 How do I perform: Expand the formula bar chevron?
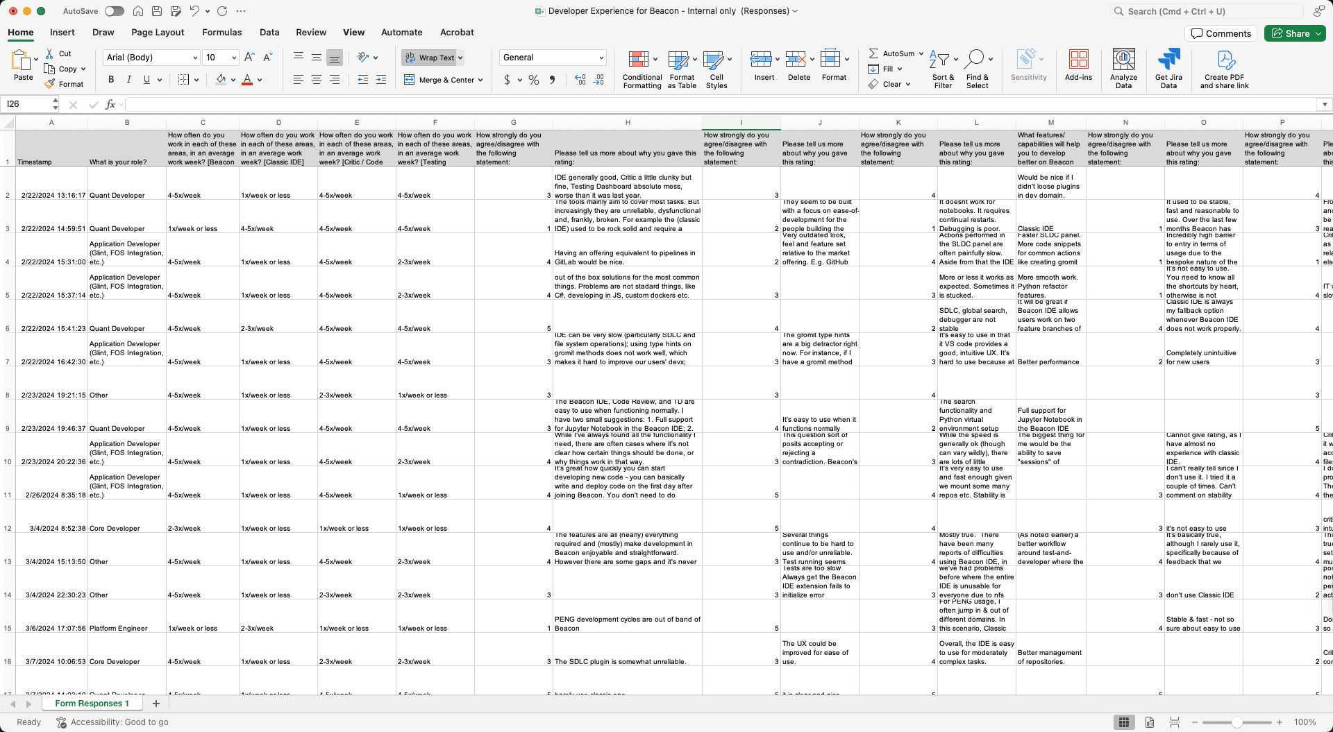click(x=1325, y=104)
